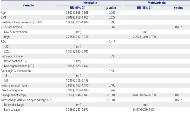Click the 'Low & intermediate' row label
This screenshot has width=190, height=113.
click(16, 32)
